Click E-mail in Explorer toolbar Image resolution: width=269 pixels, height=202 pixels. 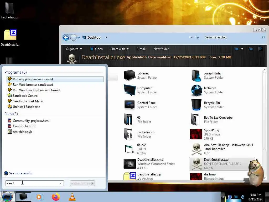[141, 49]
